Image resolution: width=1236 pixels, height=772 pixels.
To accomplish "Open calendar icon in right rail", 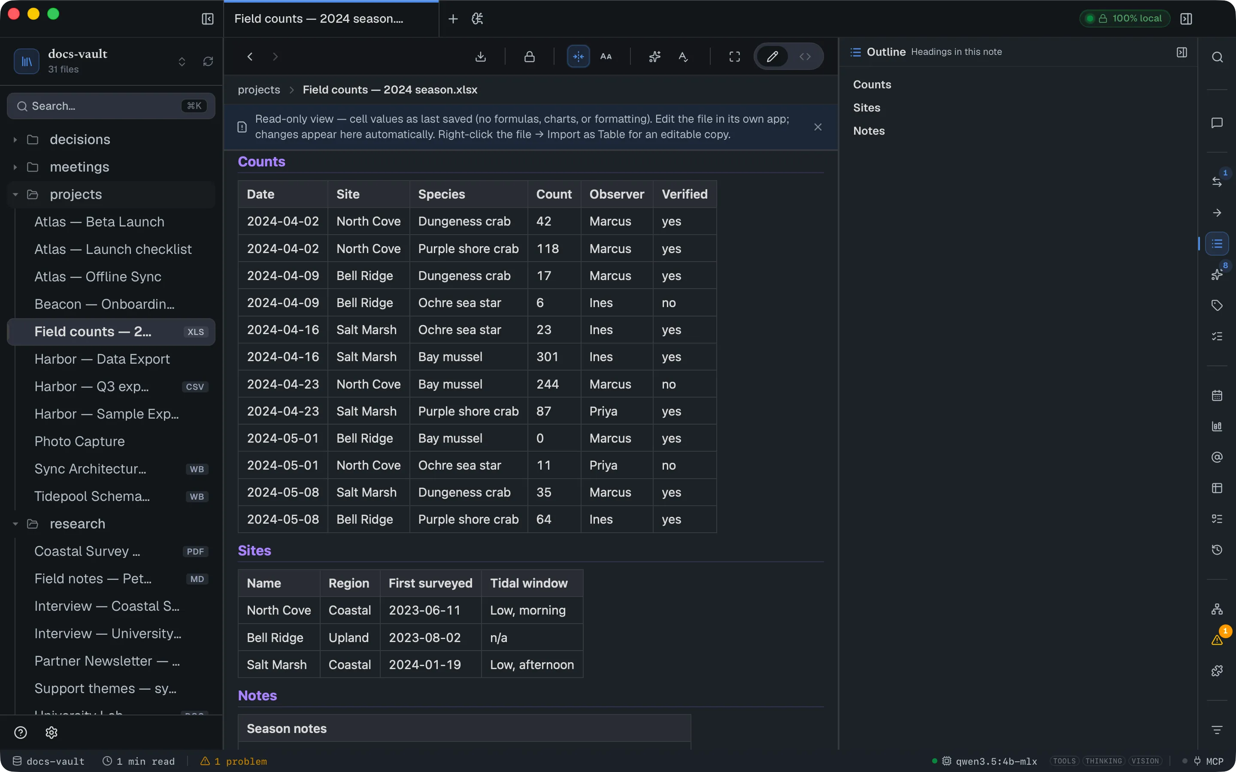I will [1217, 396].
